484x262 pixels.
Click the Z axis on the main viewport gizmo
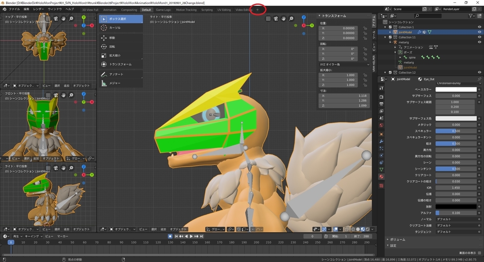304,18
